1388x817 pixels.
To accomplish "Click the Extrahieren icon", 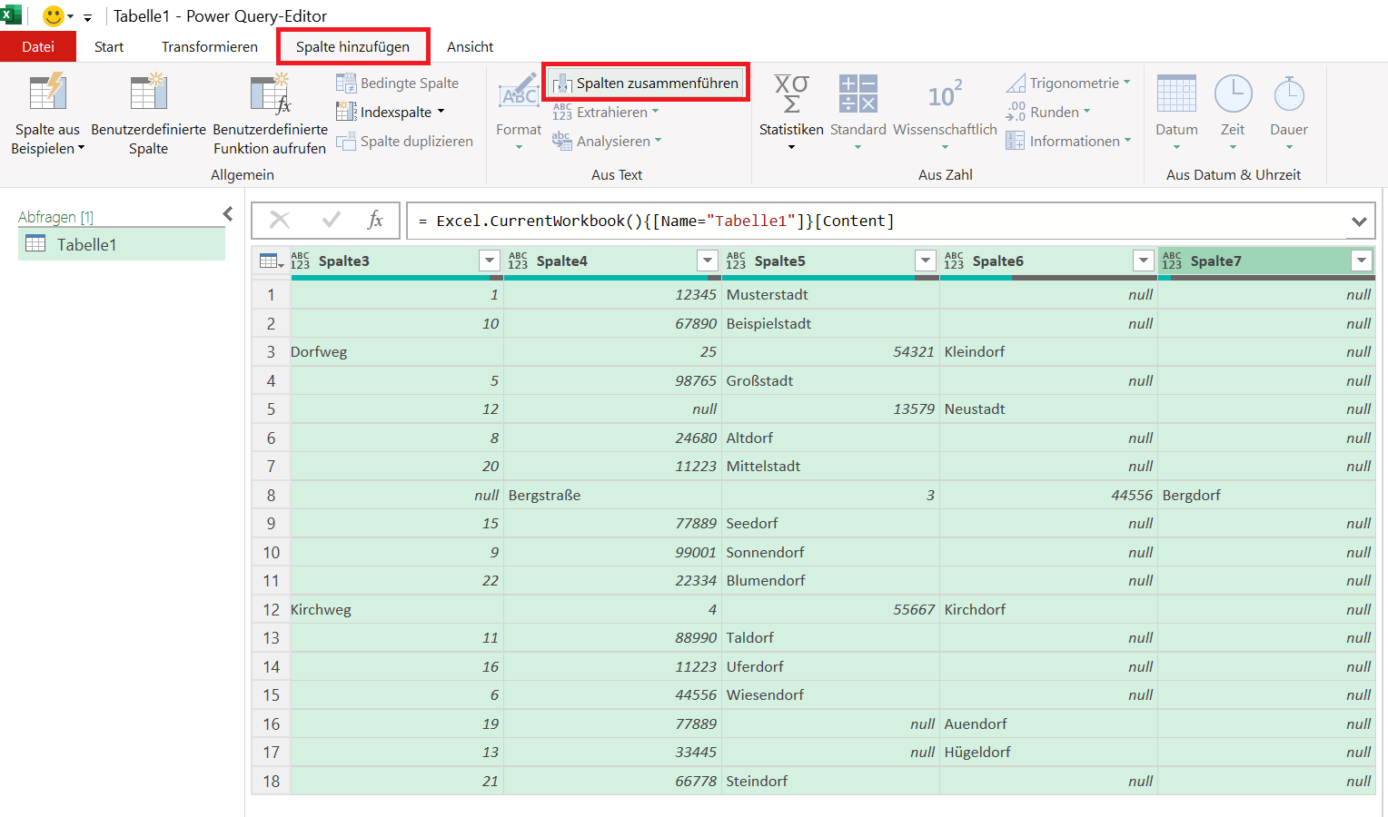I will [562, 112].
